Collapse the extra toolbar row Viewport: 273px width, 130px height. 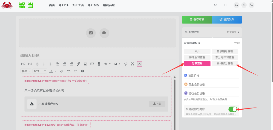pos(140,64)
